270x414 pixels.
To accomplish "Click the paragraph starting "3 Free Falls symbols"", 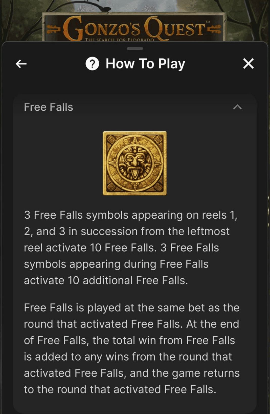I will [130, 247].
